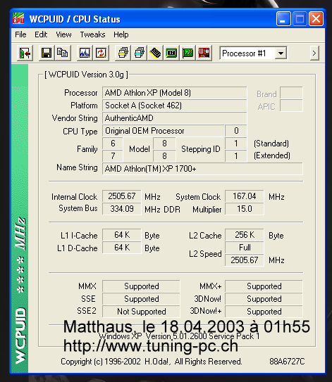Click the extended Family value 7

click(x=113, y=156)
